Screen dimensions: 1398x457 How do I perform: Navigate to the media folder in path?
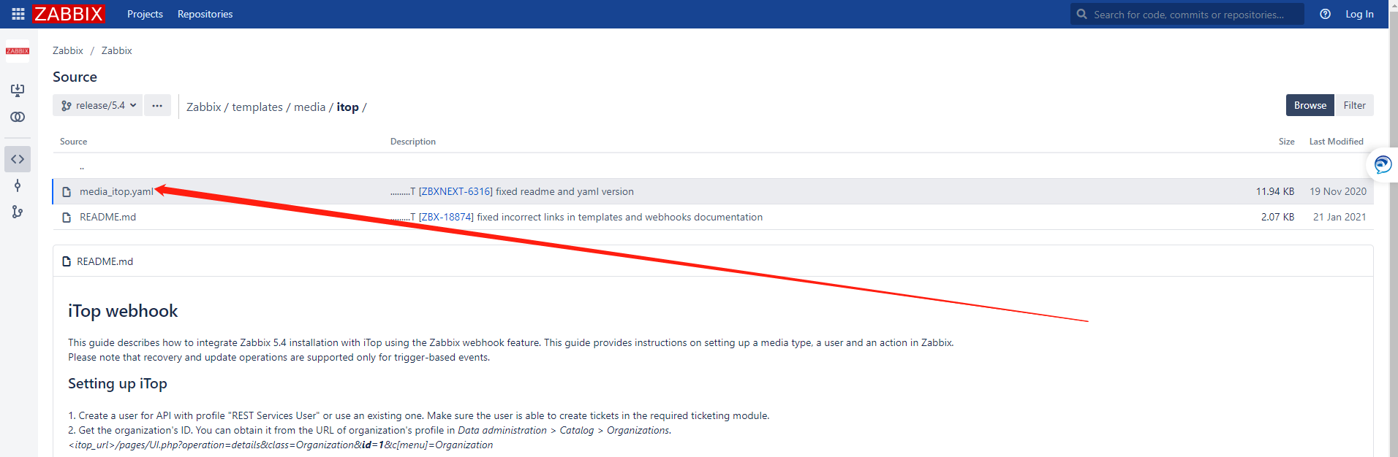click(309, 107)
